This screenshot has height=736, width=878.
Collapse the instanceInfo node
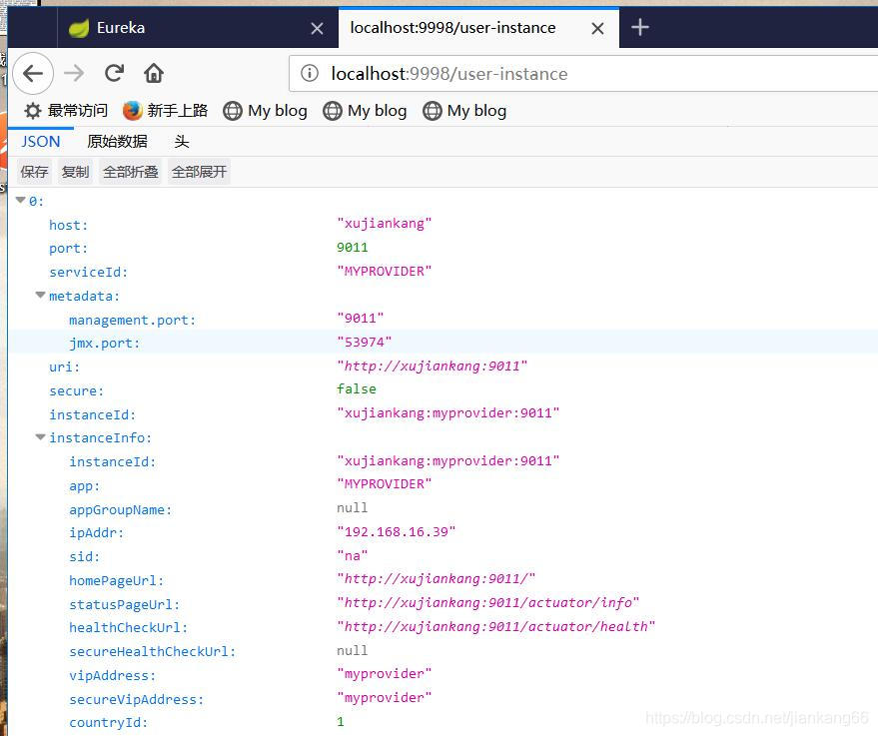tap(40, 437)
